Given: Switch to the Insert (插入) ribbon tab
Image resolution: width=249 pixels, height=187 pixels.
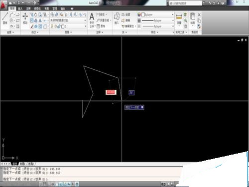Looking at the screenshot, I should pyautogui.click(x=20, y=8).
